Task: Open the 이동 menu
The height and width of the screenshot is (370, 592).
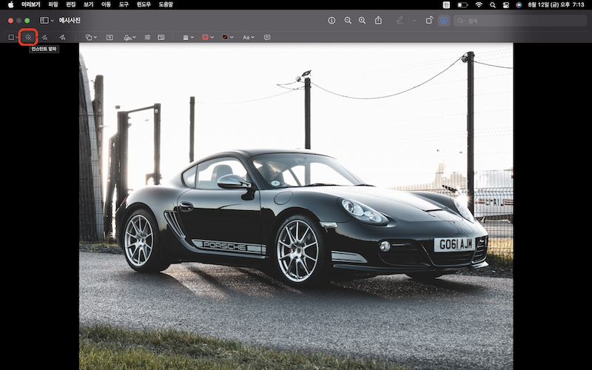Action: [x=106, y=5]
